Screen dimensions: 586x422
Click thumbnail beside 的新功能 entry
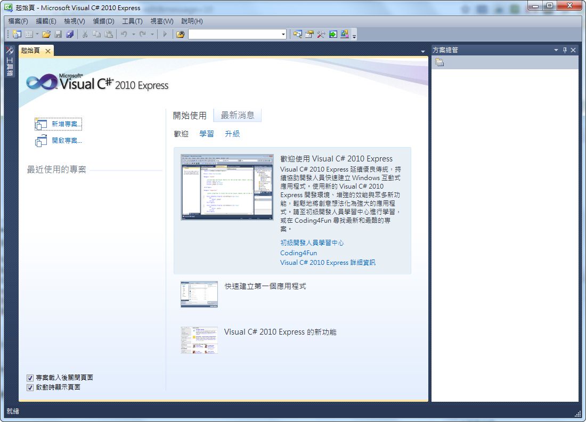(x=199, y=340)
